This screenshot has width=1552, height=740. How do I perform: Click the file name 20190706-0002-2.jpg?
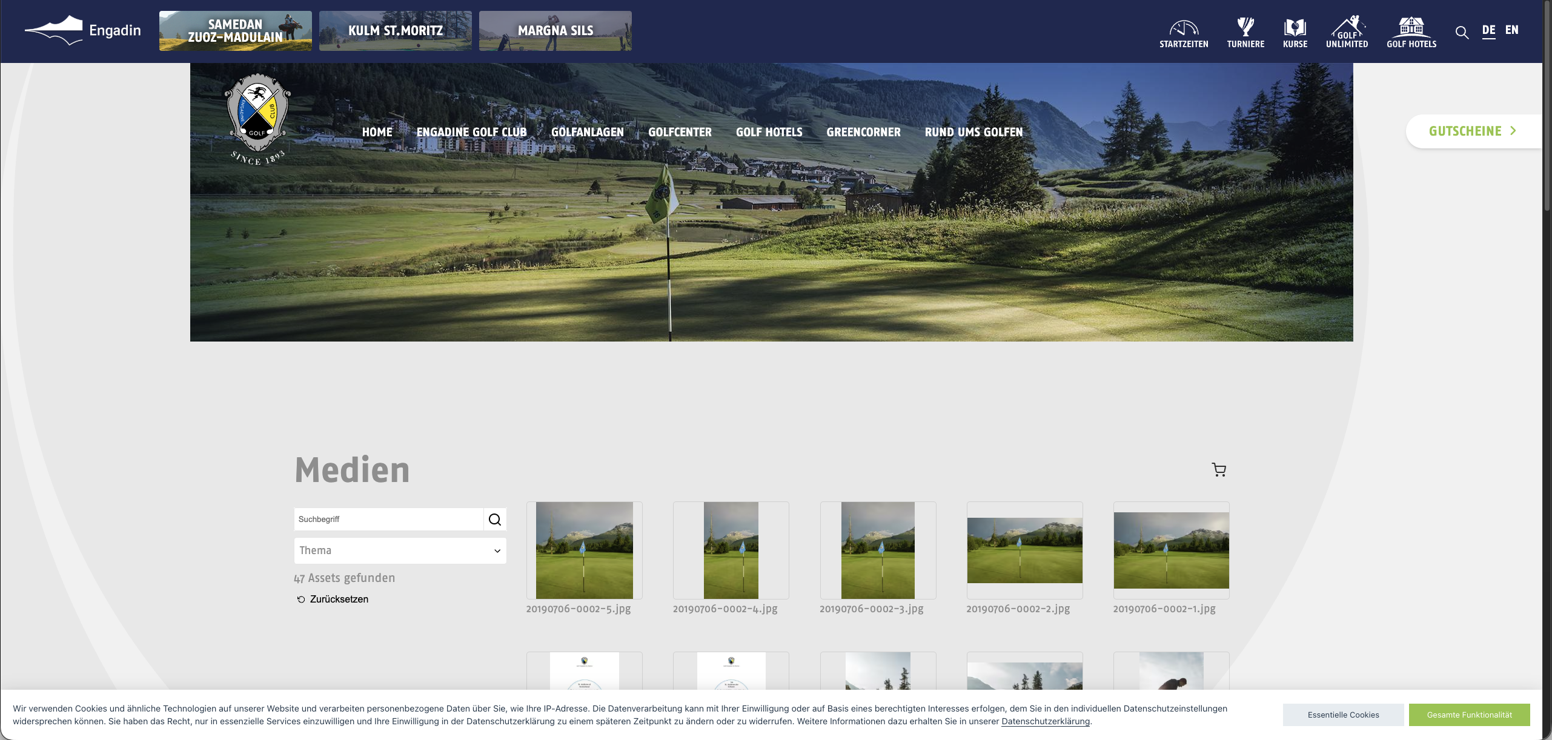[1018, 609]
